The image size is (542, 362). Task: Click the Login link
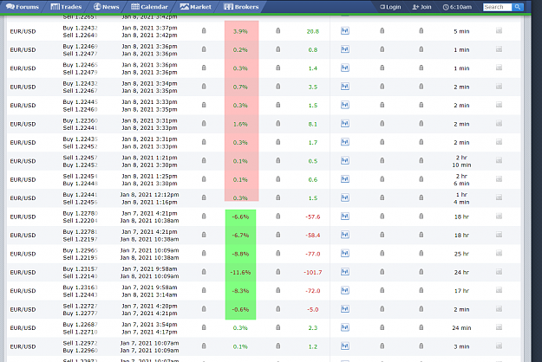390,7
